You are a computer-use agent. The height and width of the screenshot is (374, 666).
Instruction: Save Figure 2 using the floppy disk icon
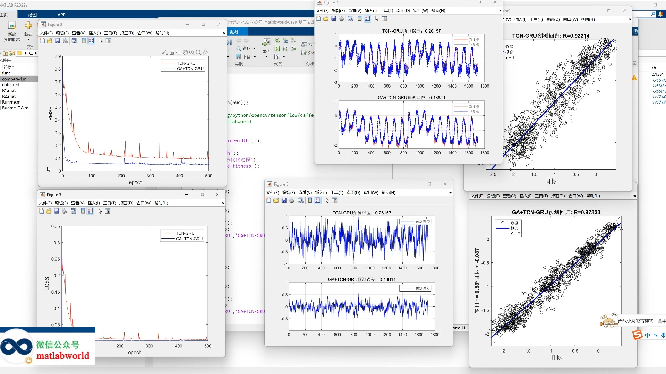pyautogui.click(x=57, y=41)
